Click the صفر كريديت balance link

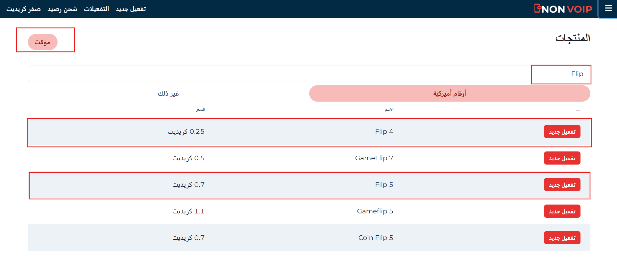click(x=24, y=9)
